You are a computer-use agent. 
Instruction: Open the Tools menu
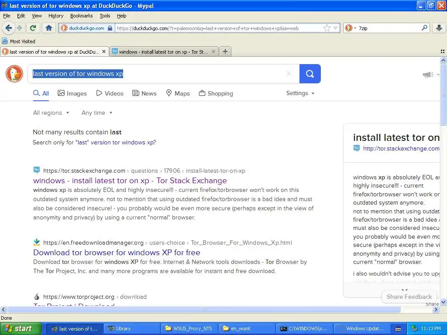pyautogui.click(x=105, y=16)
